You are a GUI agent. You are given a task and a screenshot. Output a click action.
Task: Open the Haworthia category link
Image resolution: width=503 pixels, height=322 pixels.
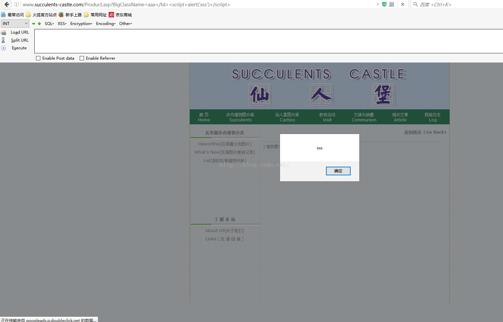225,144
